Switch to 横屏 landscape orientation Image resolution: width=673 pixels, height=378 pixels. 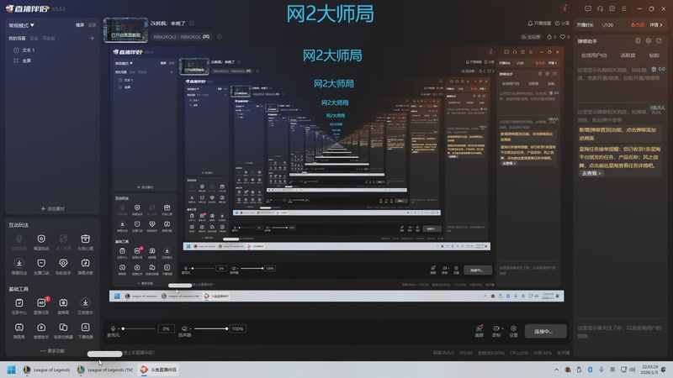(x=80, y=25)
